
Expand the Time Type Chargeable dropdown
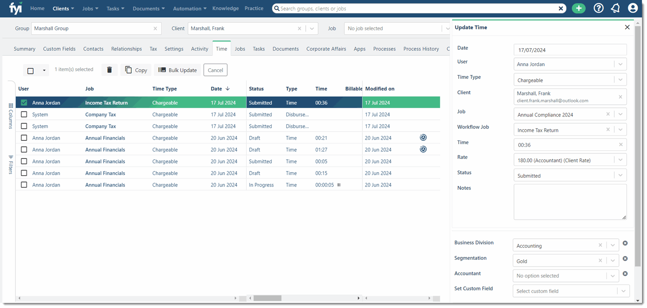tap(620, 80)
